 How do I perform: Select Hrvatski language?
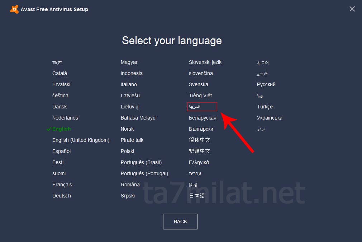click(x=61, y=84)
